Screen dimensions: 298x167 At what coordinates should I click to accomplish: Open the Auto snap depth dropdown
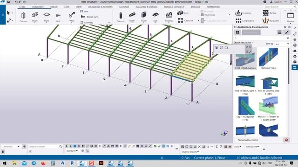237,147
